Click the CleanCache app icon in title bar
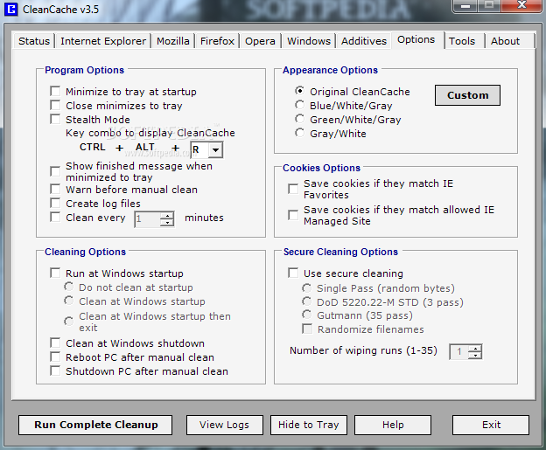546x450 pixels. pos(11,9)
